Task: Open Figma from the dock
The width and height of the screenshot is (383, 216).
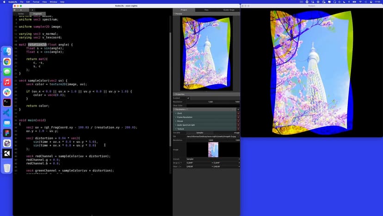Action: 7,133
